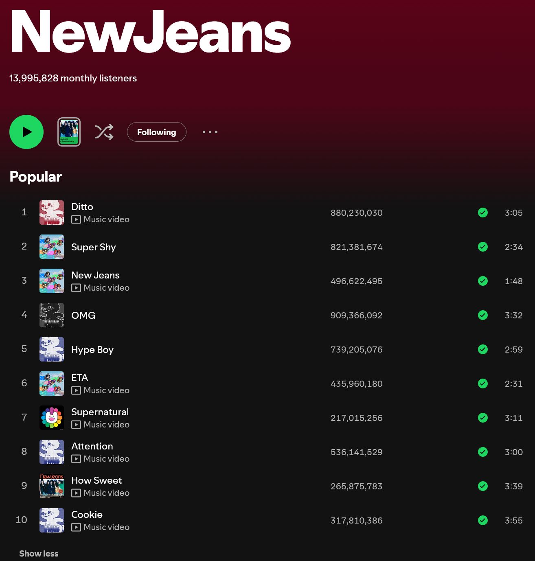
Task: Click the duration 1:48 for New Jeans
Action: (x=514, y=281)
